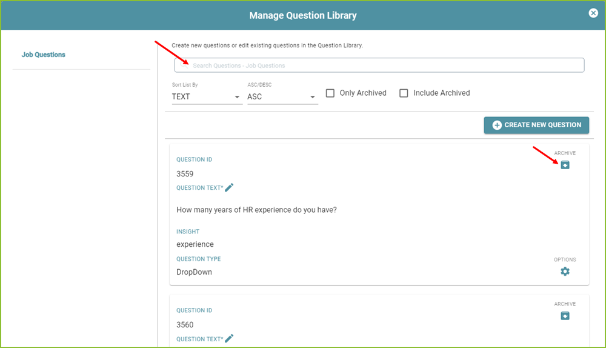This screenshot has height=348, width=606.
Task: Click Create New Question button
Action: (x=536, y=125)
